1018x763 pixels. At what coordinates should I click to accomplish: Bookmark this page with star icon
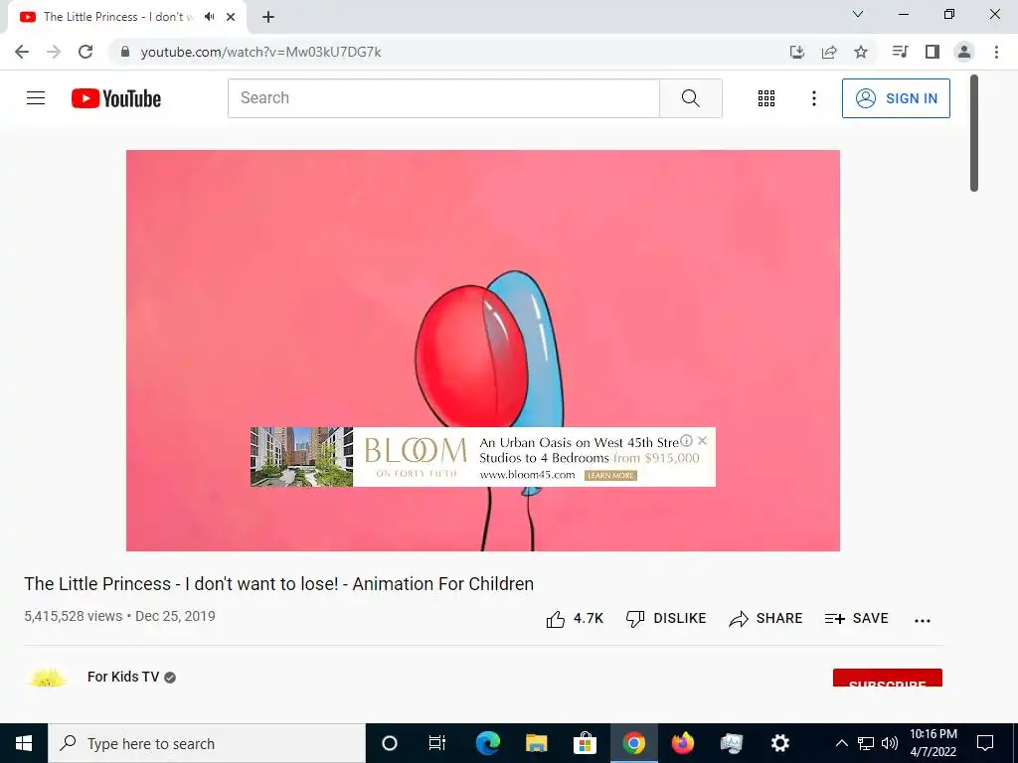(861, 52)
